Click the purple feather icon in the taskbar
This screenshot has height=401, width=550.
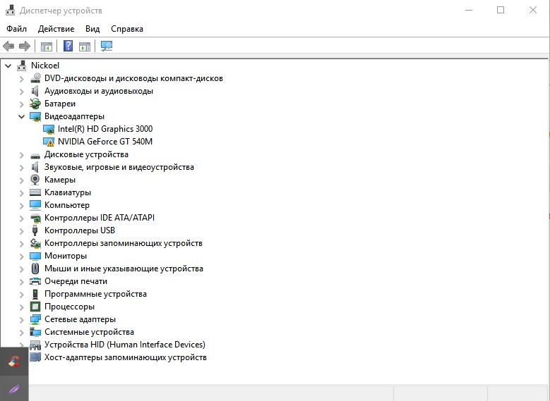click(x=14, y=389)
